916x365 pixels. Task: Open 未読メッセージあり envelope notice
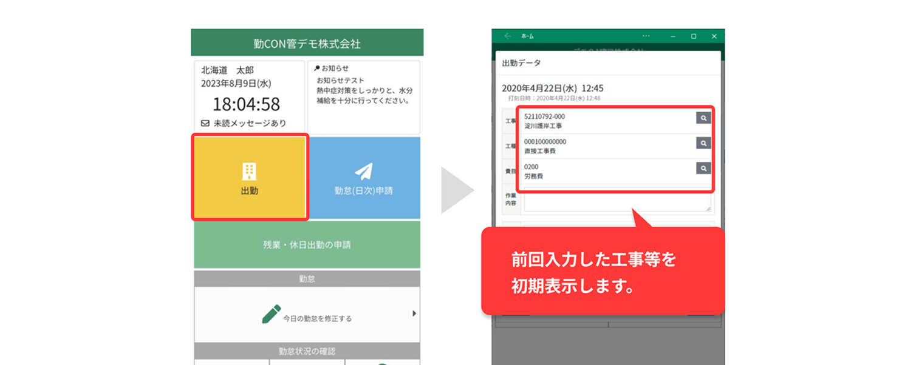(x=244, y=123)
